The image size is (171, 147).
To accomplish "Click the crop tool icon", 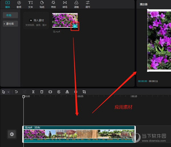I will [x=84, y=92].
